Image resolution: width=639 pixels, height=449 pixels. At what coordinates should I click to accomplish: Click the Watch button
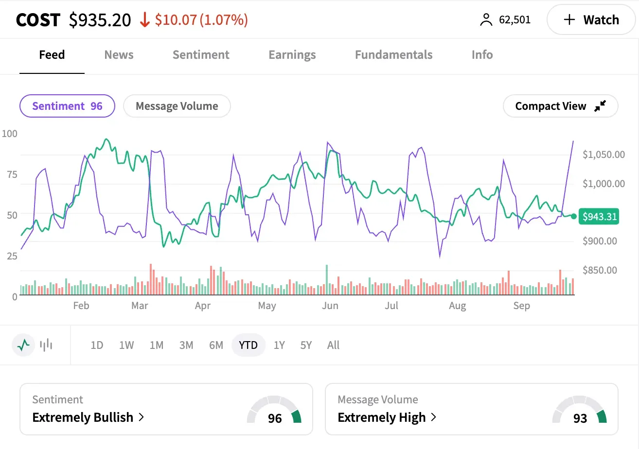coord(591,20)
